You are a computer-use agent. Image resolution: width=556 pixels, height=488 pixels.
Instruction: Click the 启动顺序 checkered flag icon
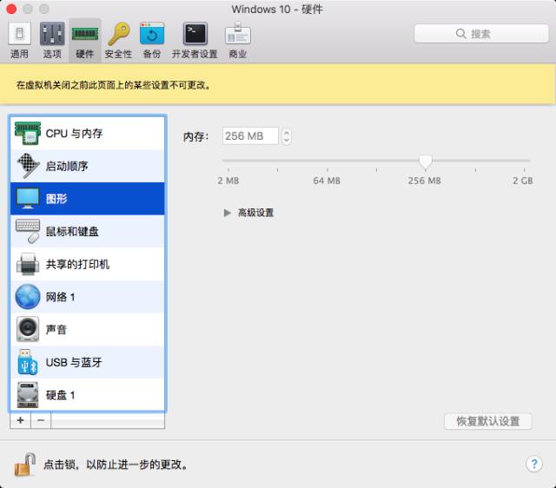click(x=28, y=166)
